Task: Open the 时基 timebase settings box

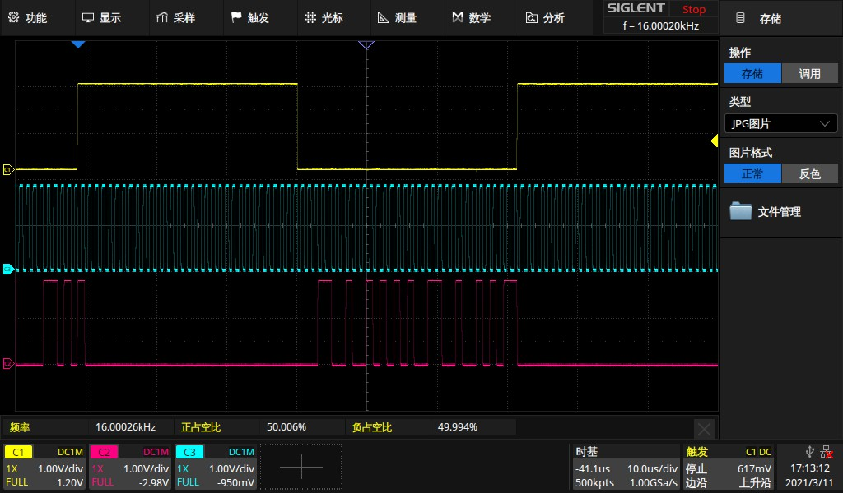Action: click(x=626, y=467)
